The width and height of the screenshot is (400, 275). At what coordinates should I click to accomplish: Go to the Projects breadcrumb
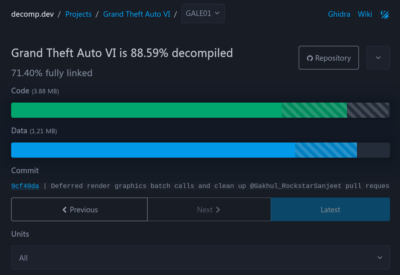click(x=78, y=14)
